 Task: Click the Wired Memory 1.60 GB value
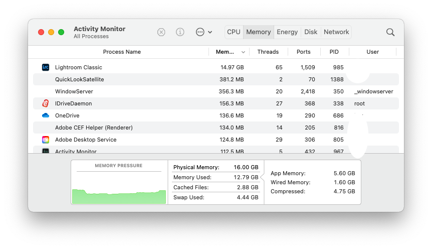click(344, 182)
